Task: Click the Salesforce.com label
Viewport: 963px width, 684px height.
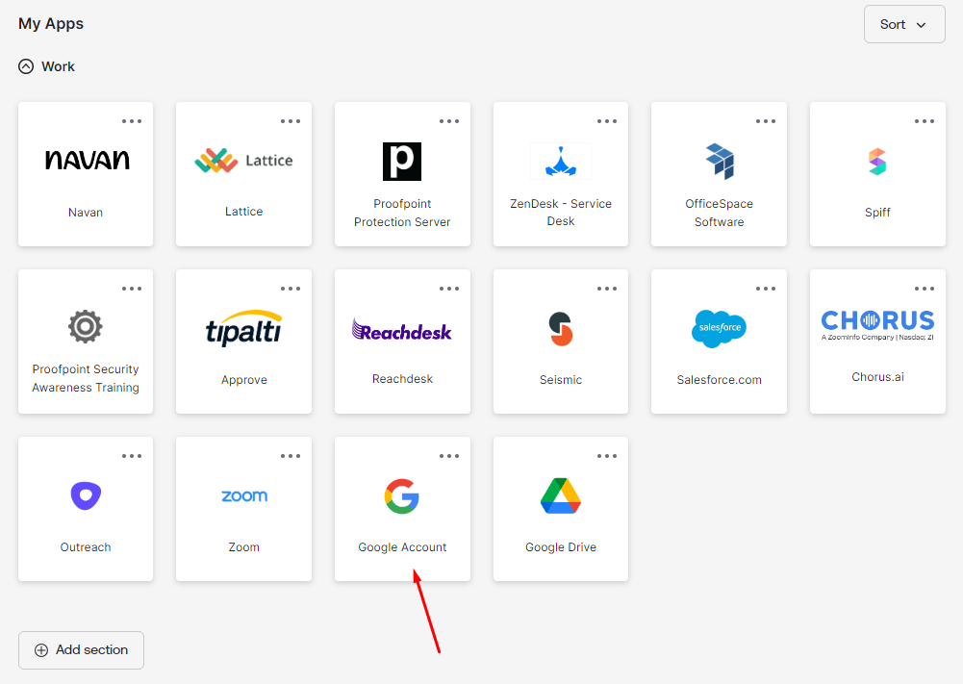Action: coord(720,380)
